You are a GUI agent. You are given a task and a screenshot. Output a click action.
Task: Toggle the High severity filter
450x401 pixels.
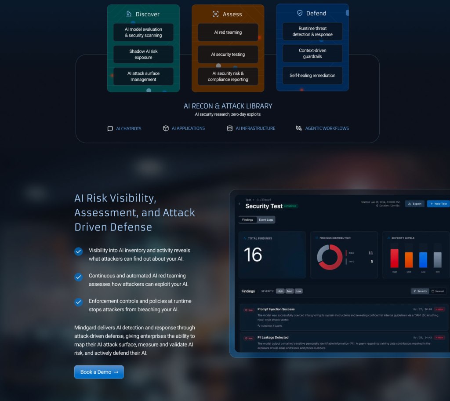[280, 291]
